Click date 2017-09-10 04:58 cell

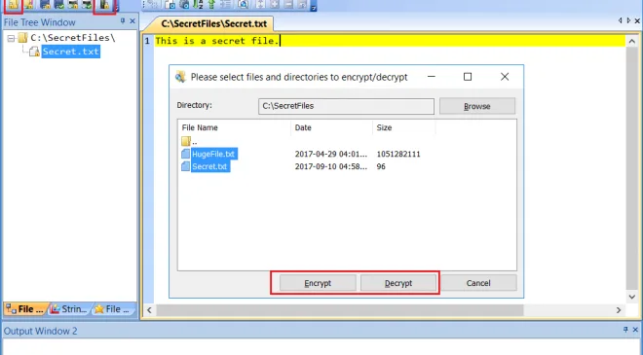(331, 166)
